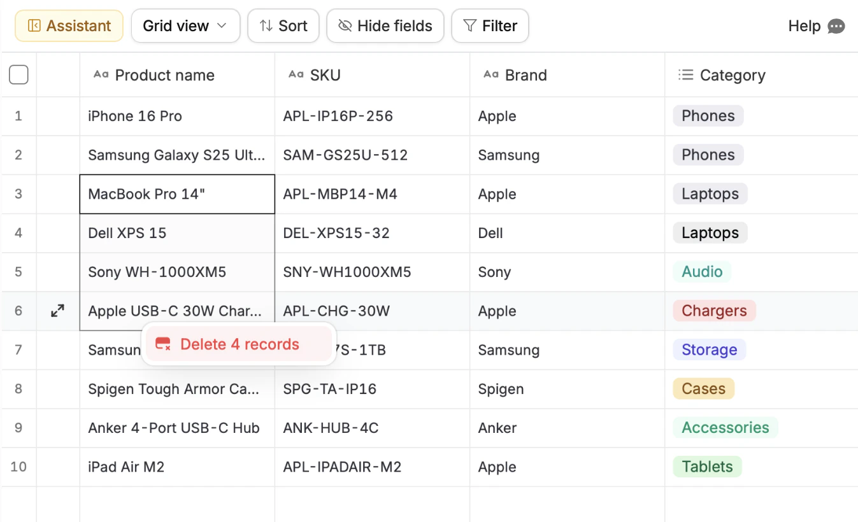
Task: Click the Laptops tag in the MacBook Pro row
Action: click(710, 194)
